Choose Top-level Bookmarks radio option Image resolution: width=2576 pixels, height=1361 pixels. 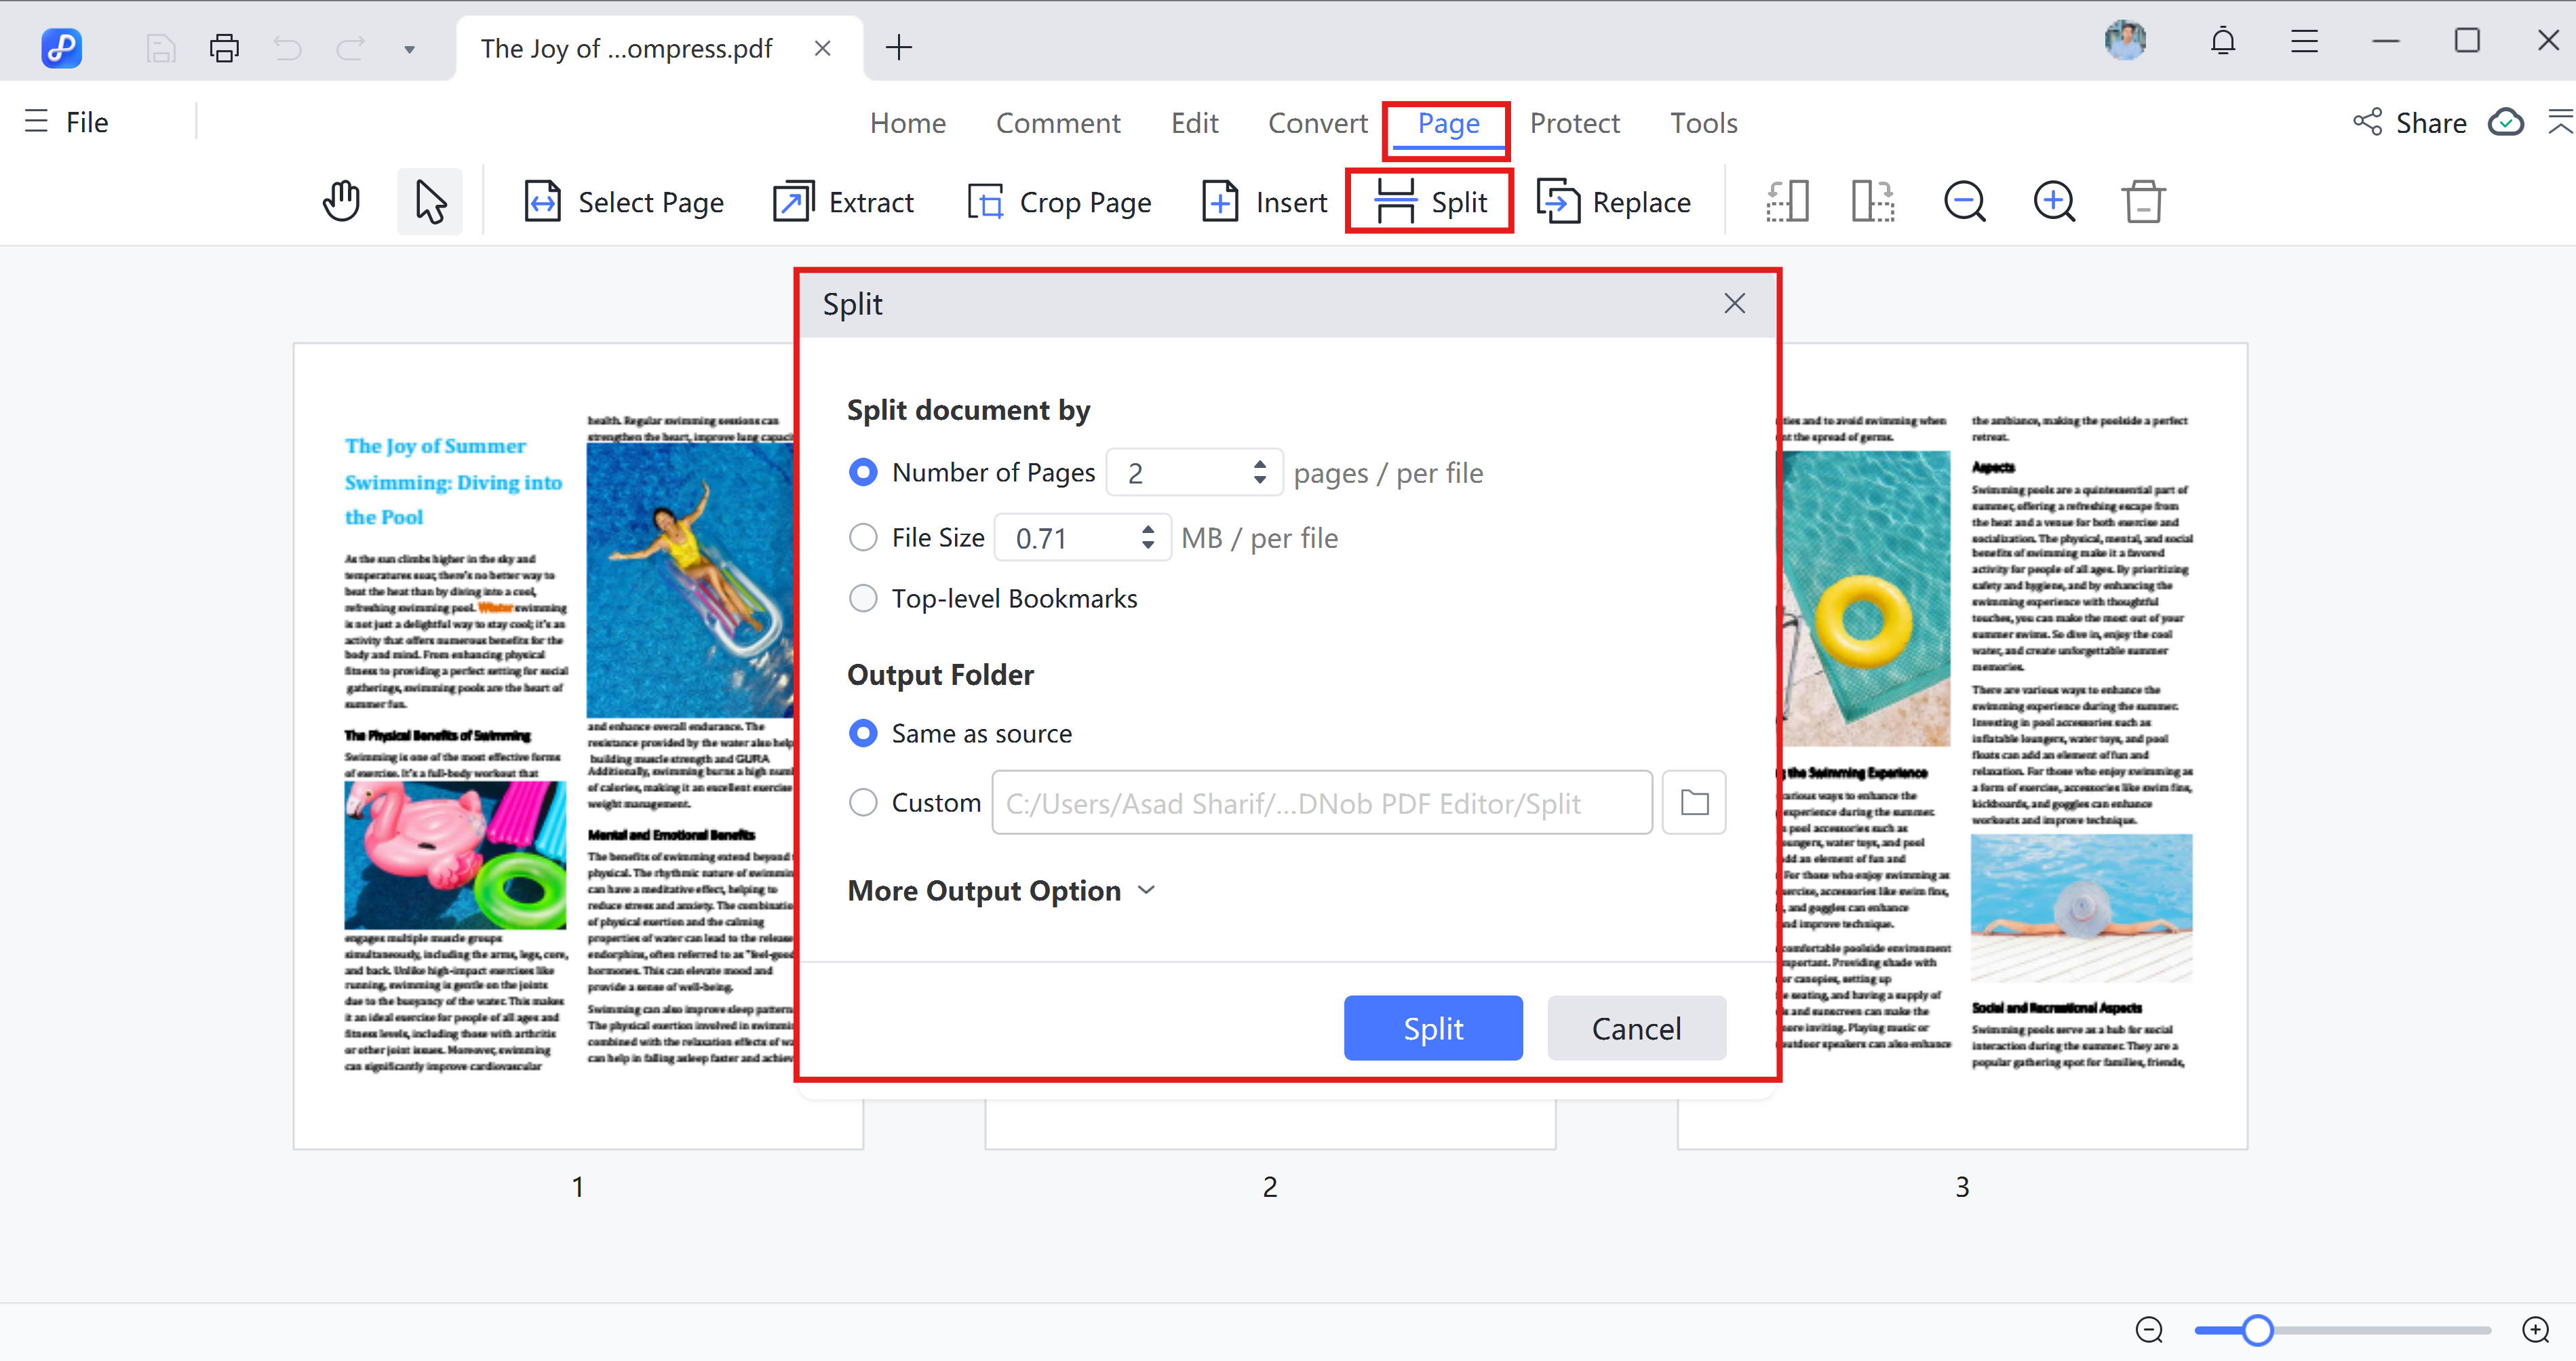click(863, 598)
